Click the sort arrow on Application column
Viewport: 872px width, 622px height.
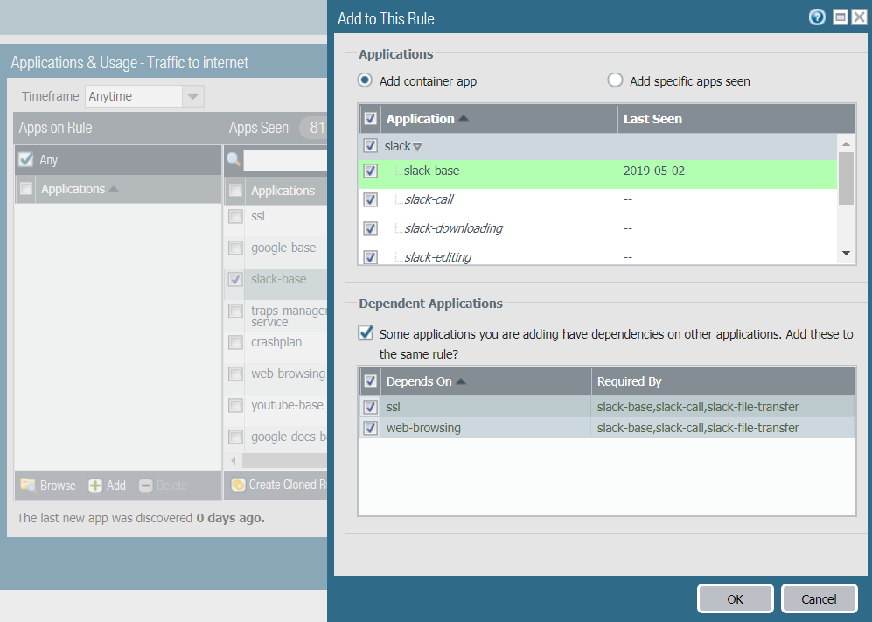coord(464,119)
